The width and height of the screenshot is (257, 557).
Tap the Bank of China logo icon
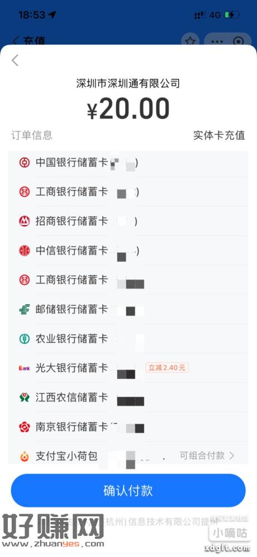coord(24,163)
